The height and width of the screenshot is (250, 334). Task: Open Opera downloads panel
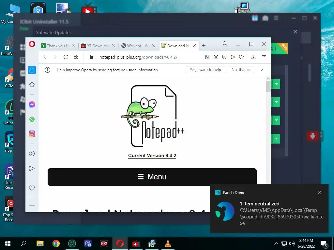253,57
